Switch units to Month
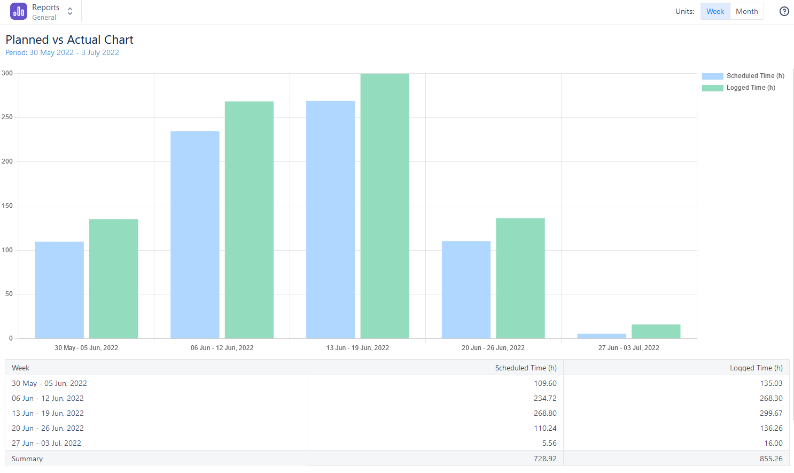This screenshot has height=473, width=794. [x=746, y=11]
